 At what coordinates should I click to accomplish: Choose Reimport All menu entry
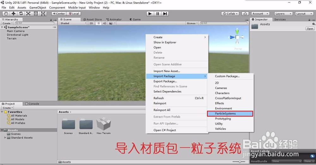click(177, 110)
